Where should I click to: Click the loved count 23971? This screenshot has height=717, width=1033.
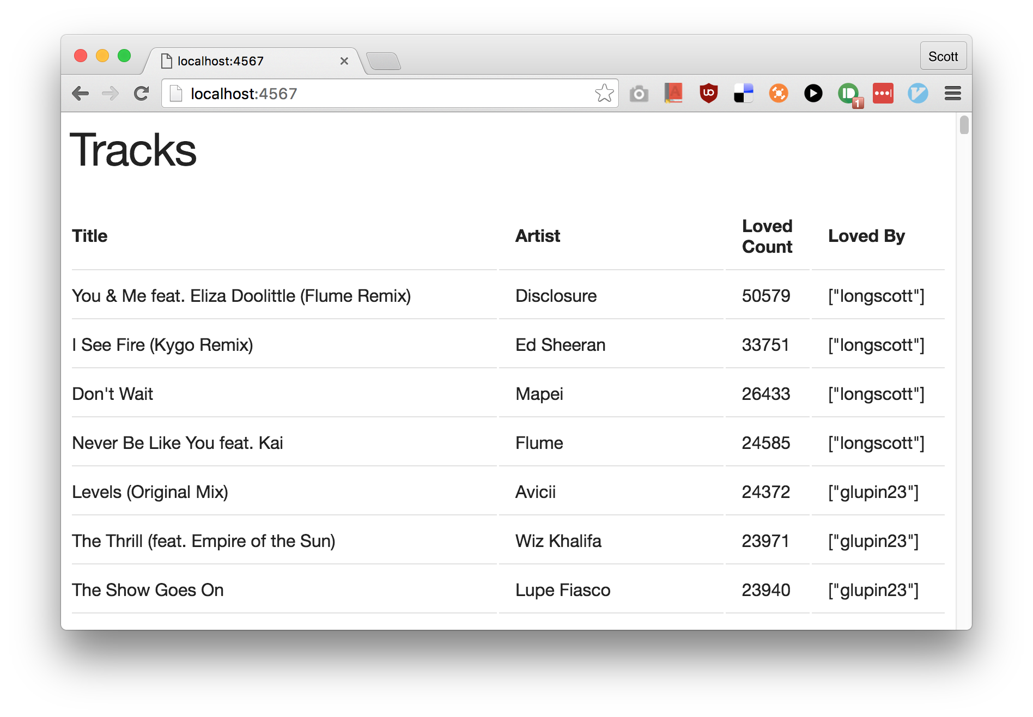[765, 541]
